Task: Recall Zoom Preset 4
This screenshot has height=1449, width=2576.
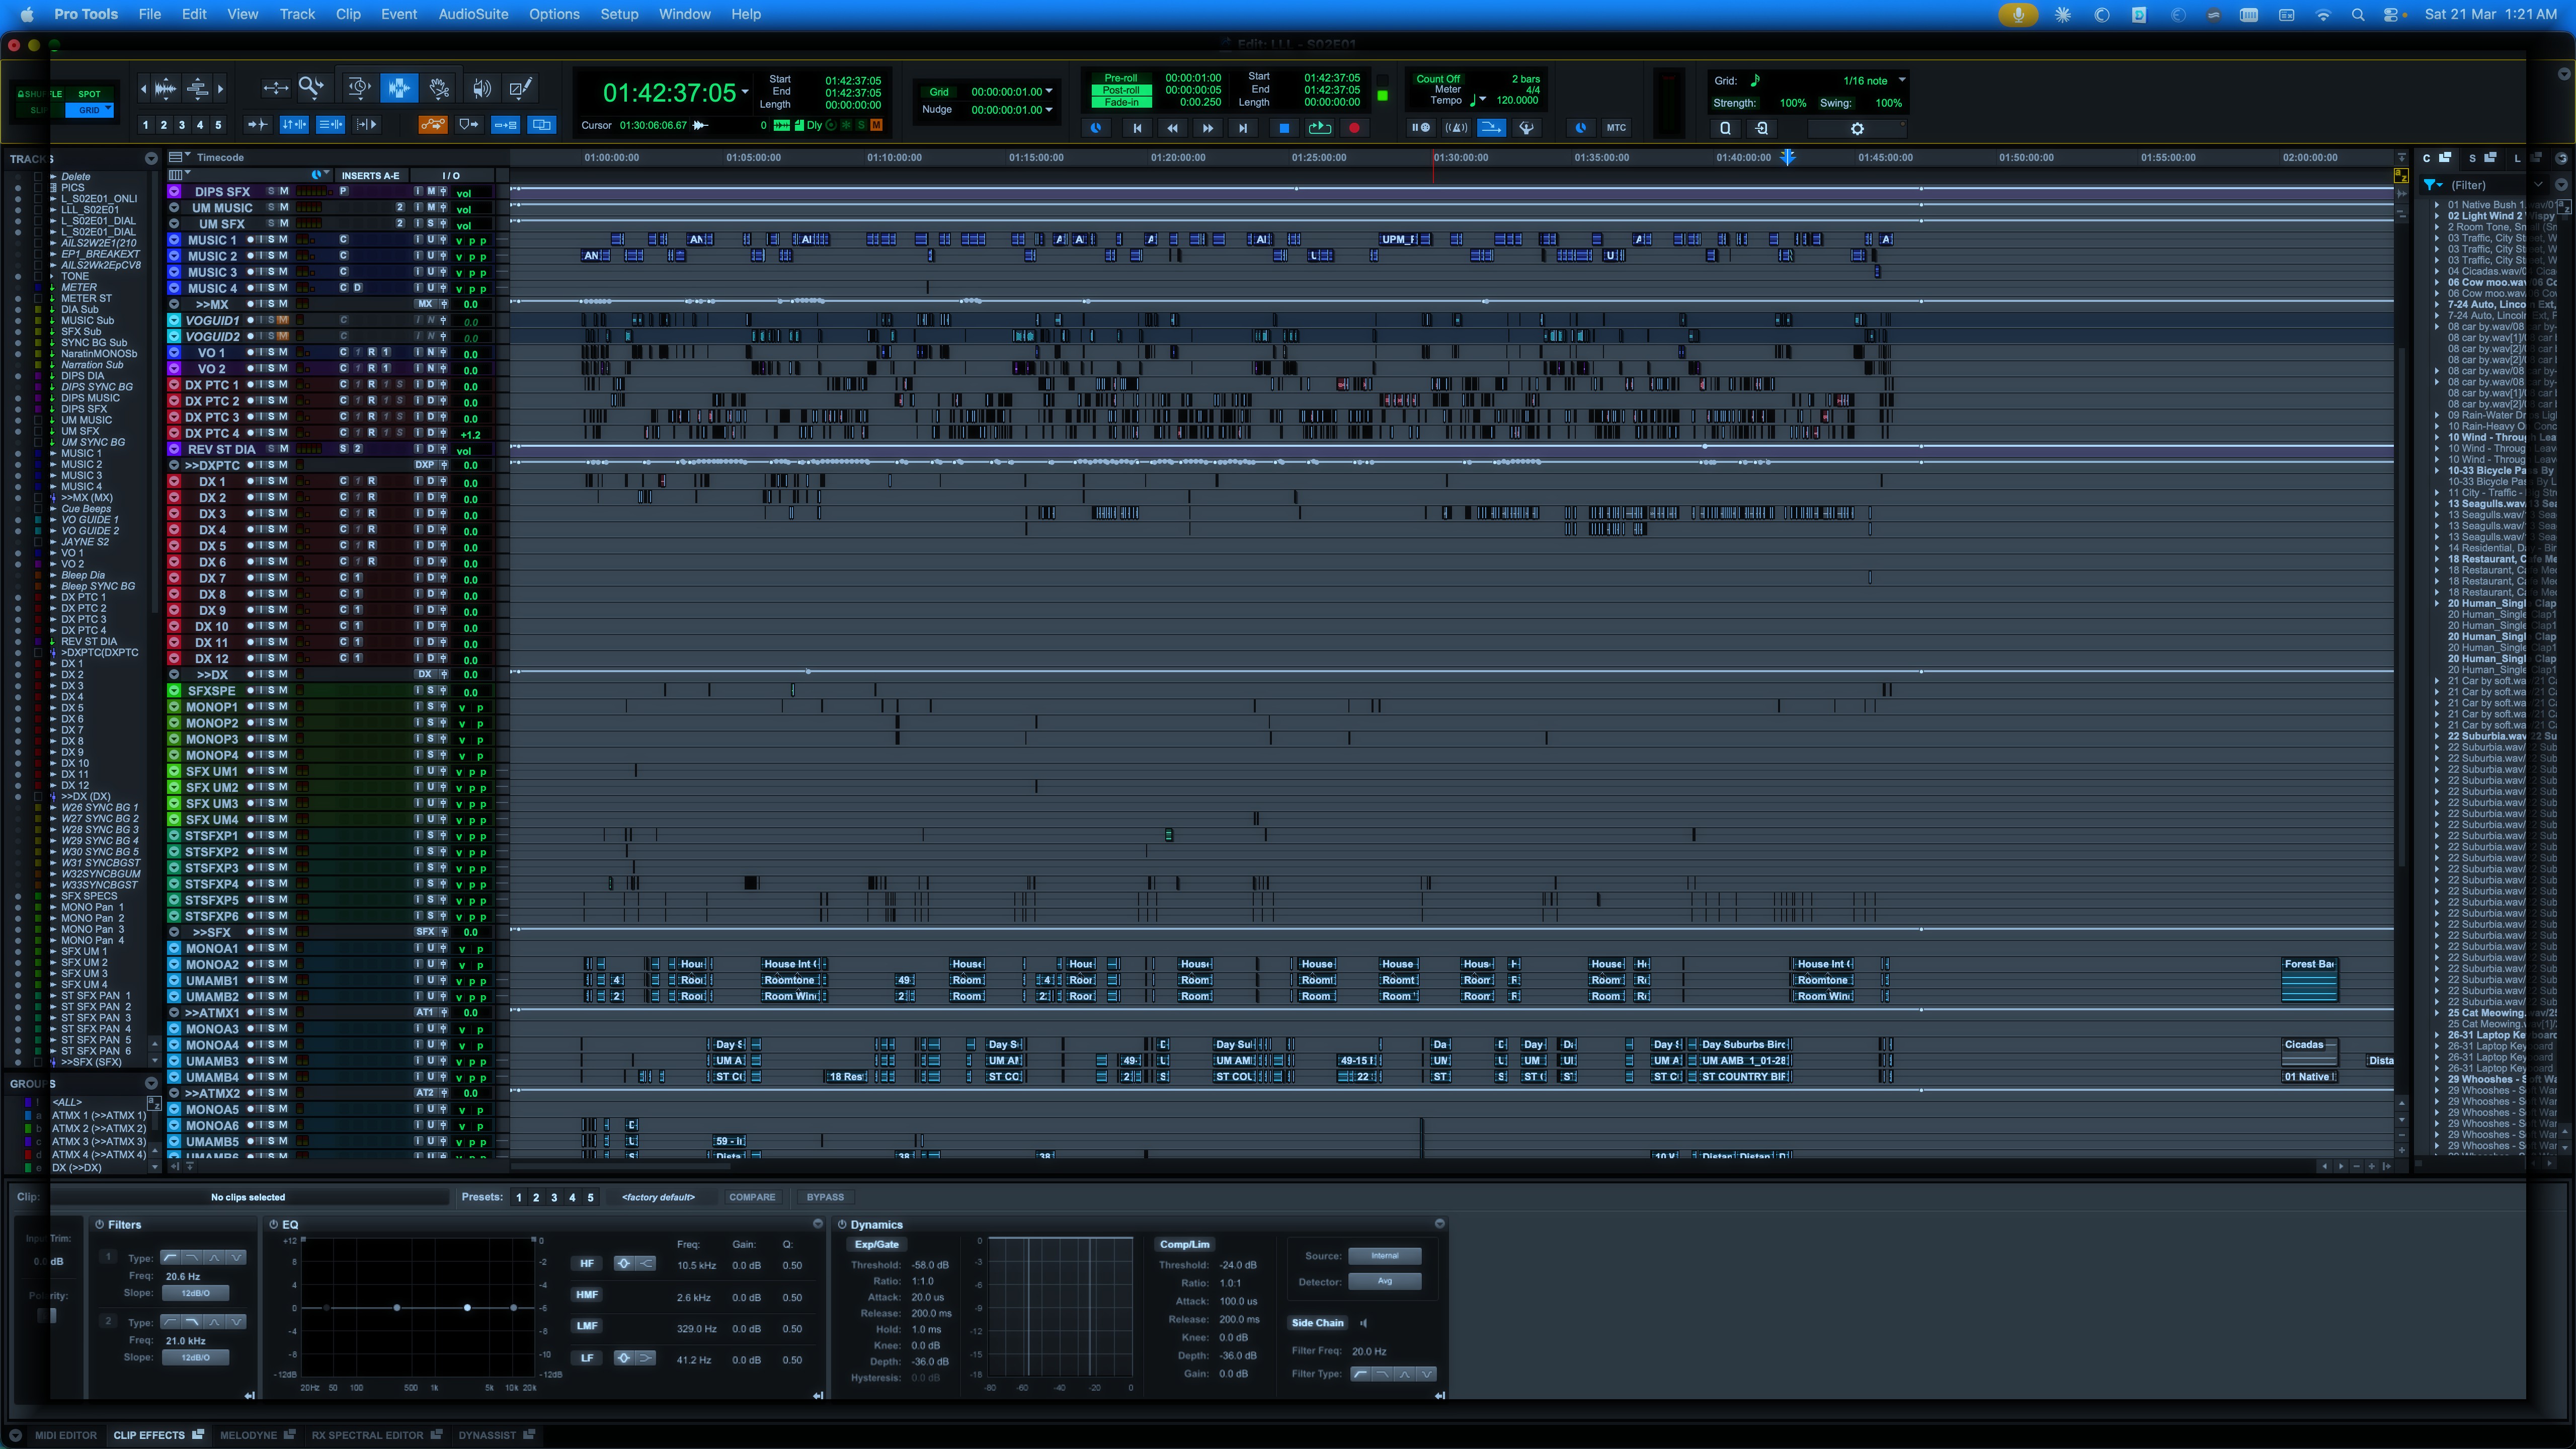Action: pos(200,126)
